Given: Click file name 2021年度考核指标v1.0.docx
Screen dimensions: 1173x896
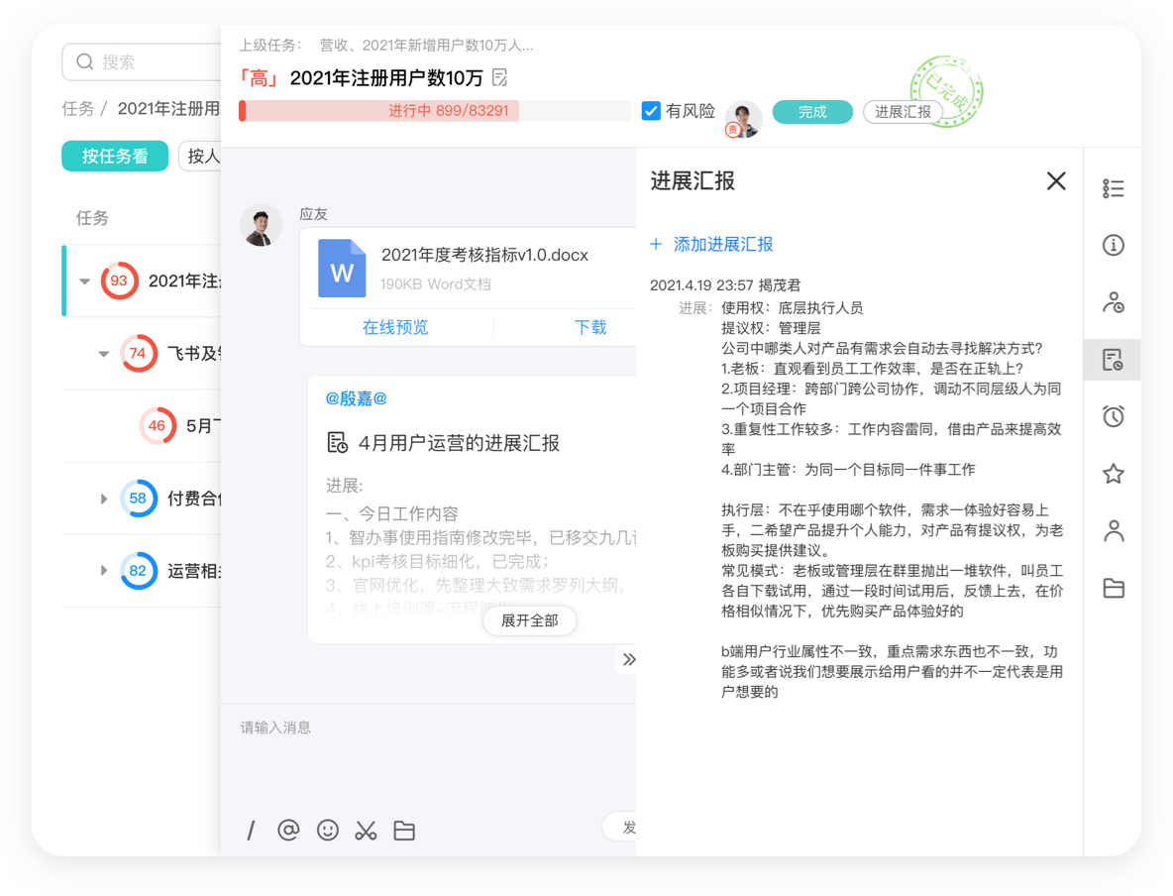Looking at the screenshot, I should [x=484, y=255].
